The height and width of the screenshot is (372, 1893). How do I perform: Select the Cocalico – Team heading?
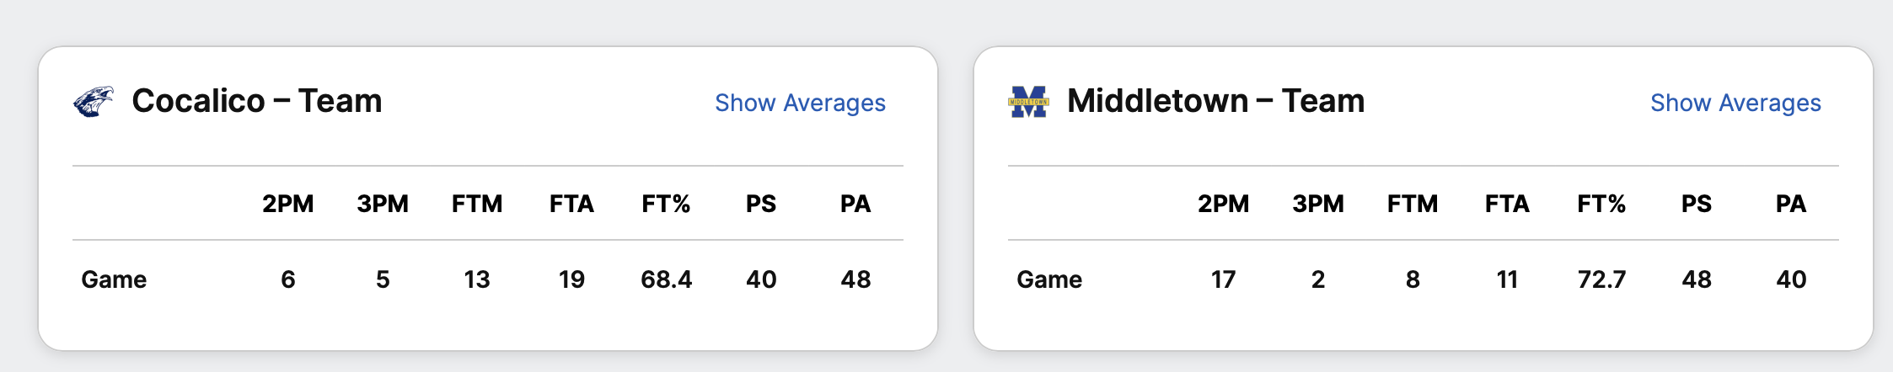click(257, 101)
